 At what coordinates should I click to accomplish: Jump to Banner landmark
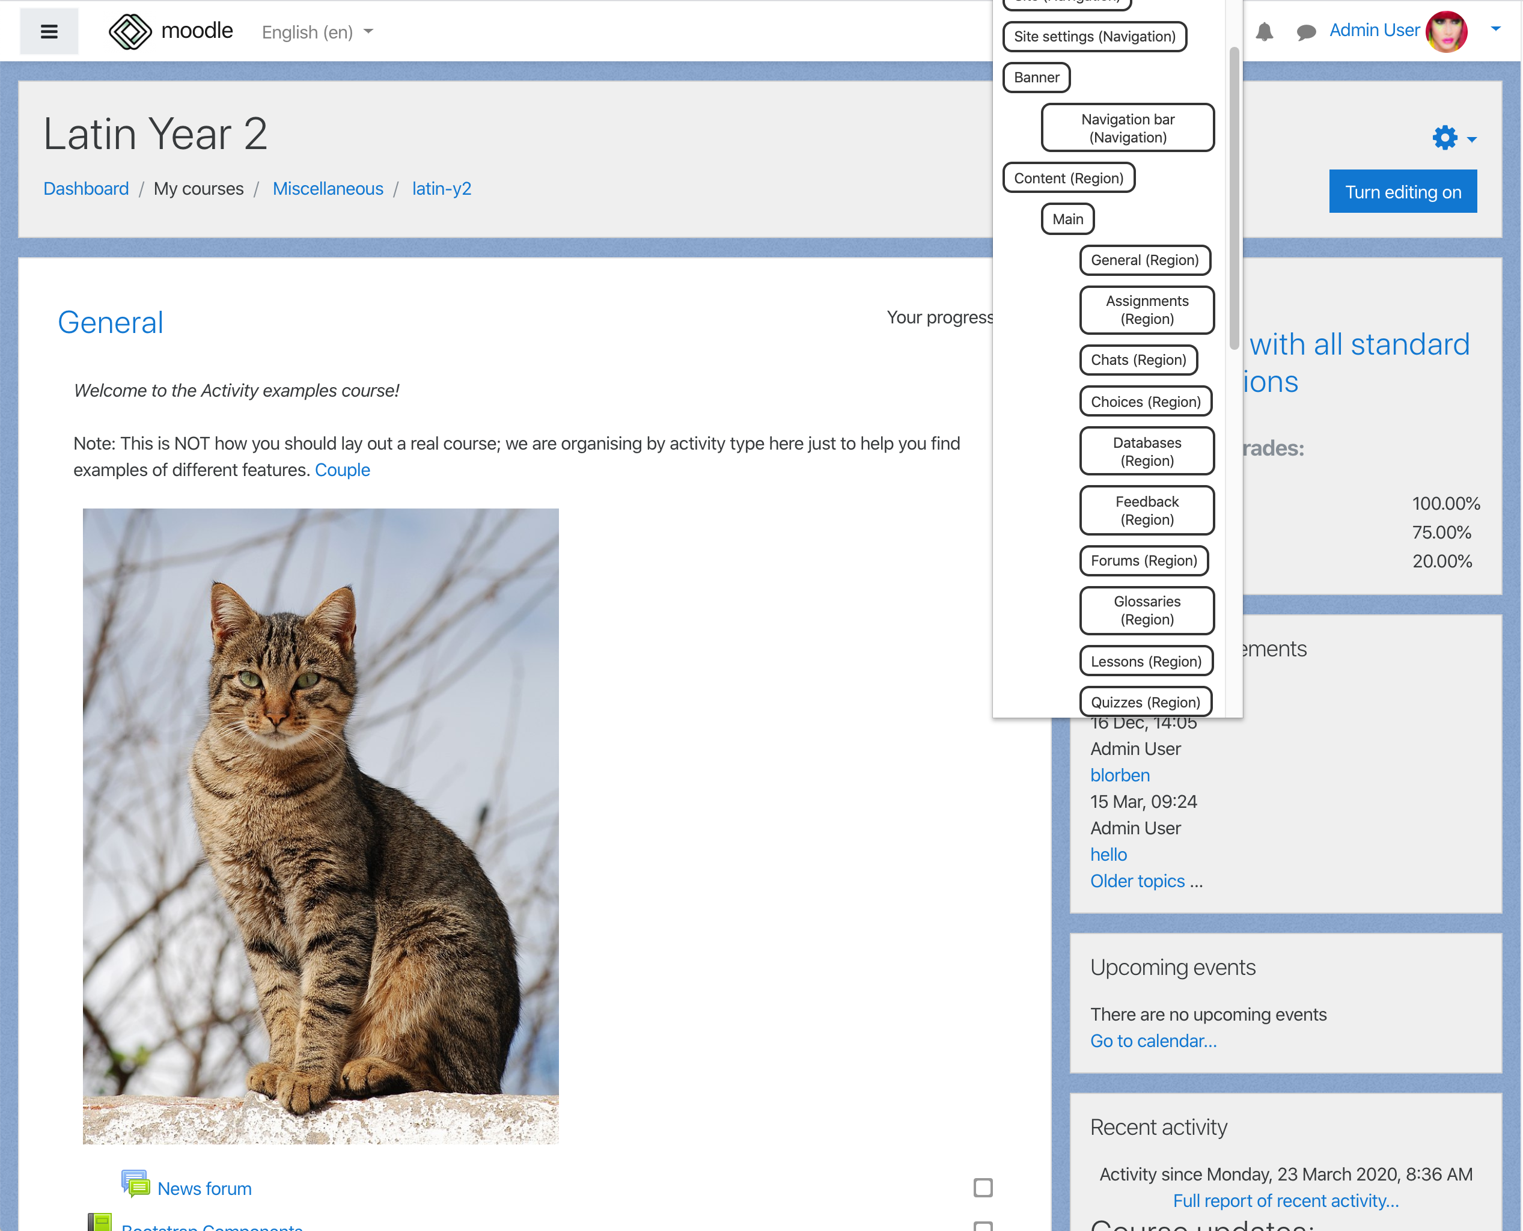[1036, 78]
